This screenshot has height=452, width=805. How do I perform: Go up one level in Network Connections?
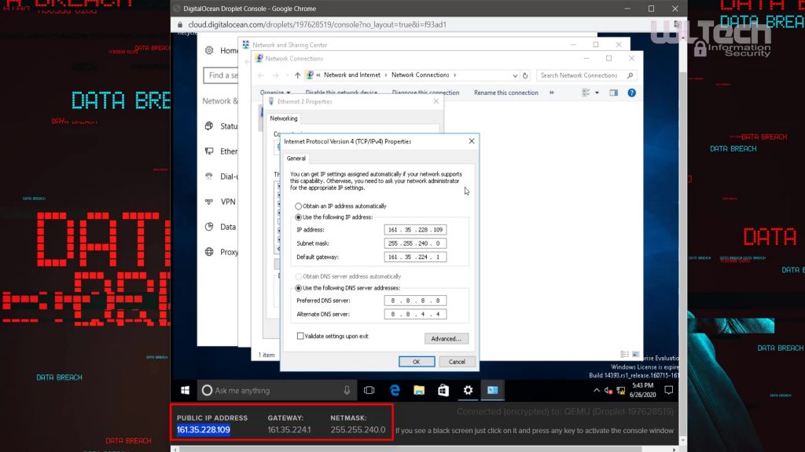click(x=297, y=75)
